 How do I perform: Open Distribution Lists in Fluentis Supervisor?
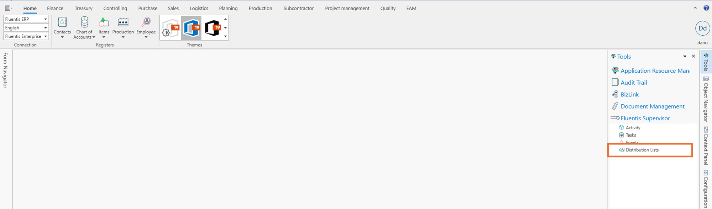pyautogui.click(x=642, y=150)
